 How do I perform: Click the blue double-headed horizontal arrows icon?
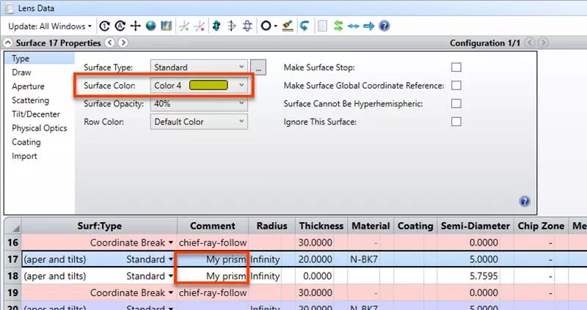[x=354, y=26]
